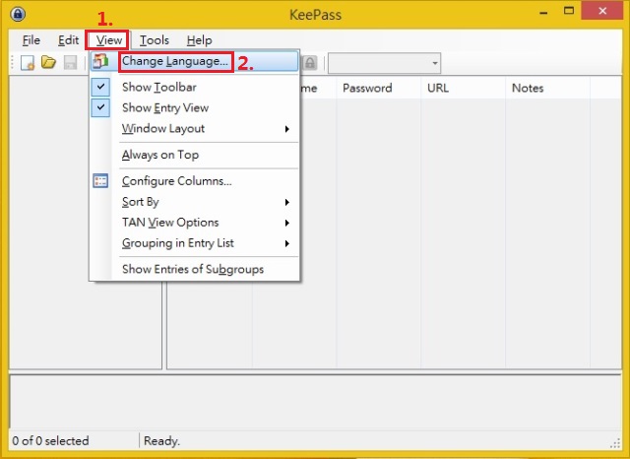
Task: Create a new database with New toolbar icon
Action: [28, 63]
